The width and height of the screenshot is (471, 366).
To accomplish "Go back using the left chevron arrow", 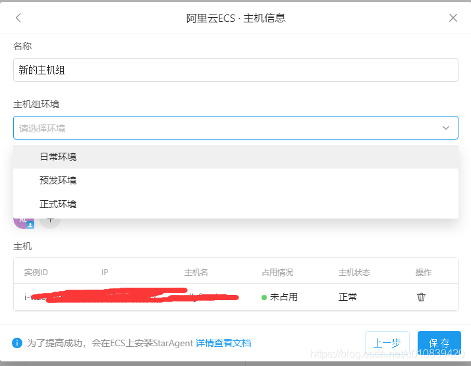I will click(x=18, y=18).
